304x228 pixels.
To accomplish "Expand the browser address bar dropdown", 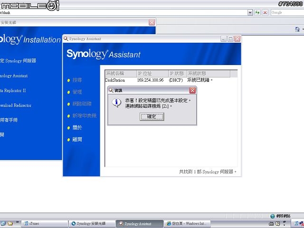I will [250, 13].
